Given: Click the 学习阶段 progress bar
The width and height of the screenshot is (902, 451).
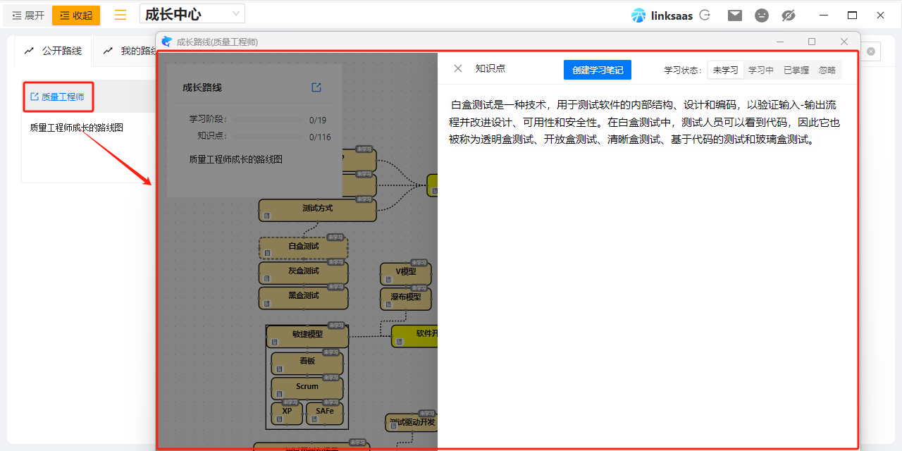Looking at the screenshot, I should pyautogui.click(x=268, y=120).
